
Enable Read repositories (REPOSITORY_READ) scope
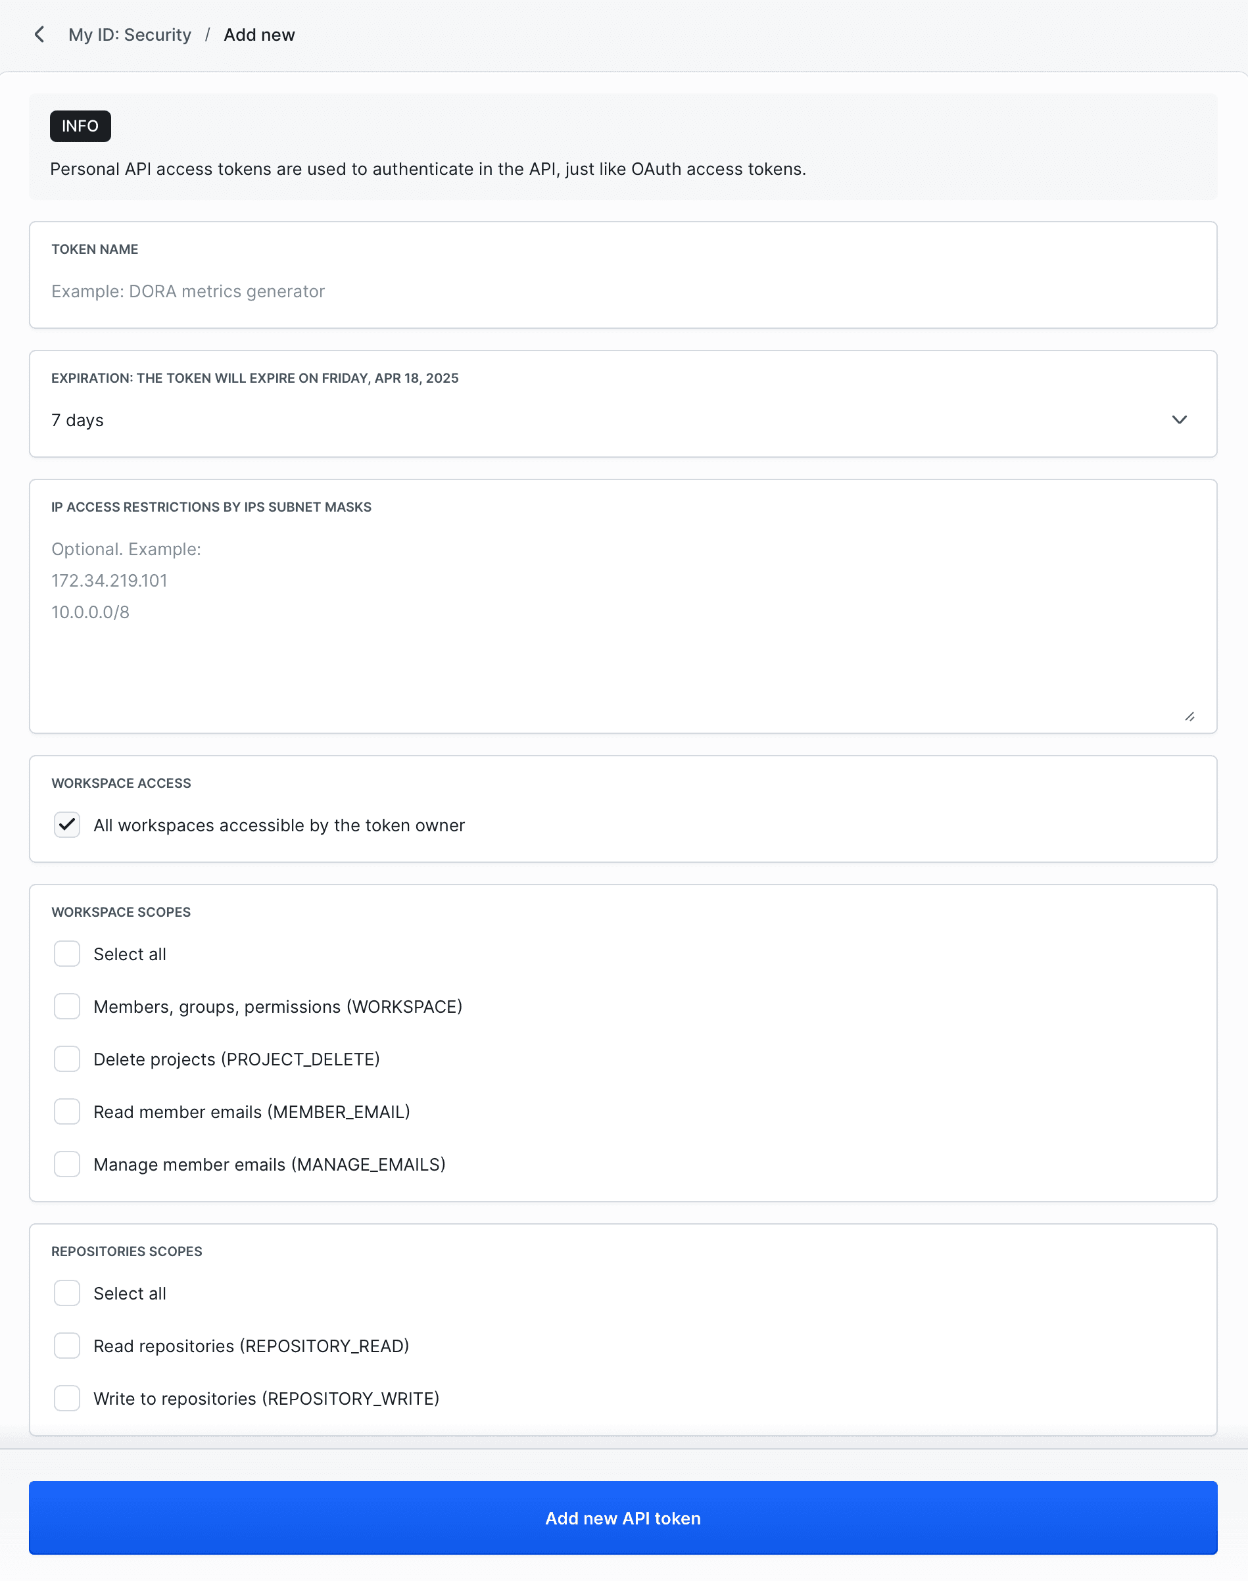[x=66, y=1346]
